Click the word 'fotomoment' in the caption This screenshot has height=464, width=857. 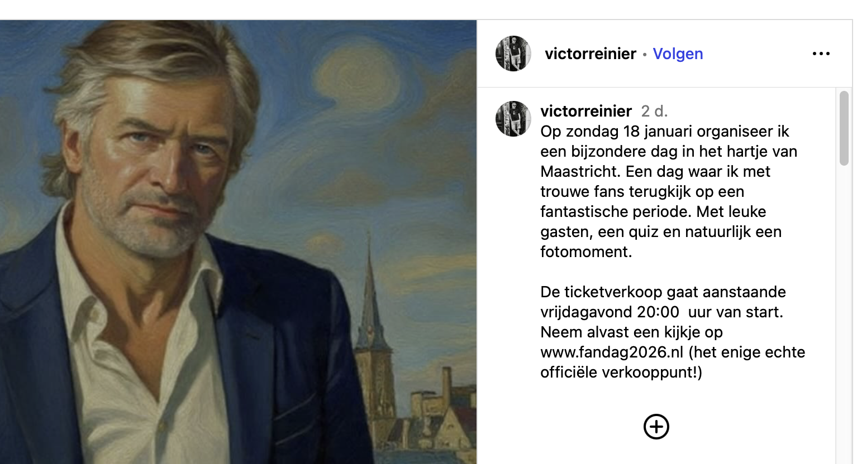click(584, 252)
